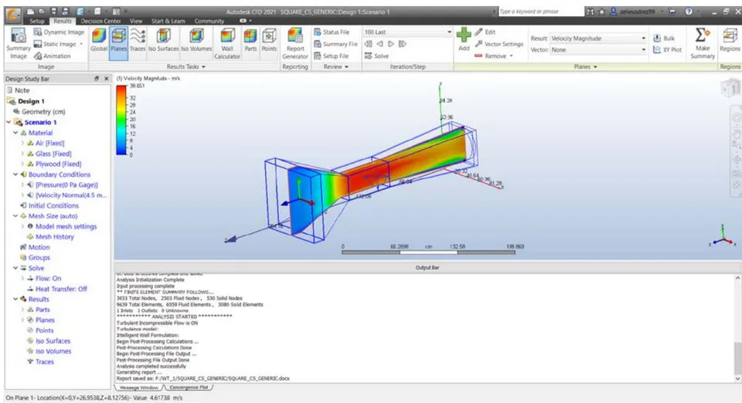The height and width of the screenshot is (403, 742).
Task: Click the Solve button in Iteration/Step
Action: [x=376, y=56]
